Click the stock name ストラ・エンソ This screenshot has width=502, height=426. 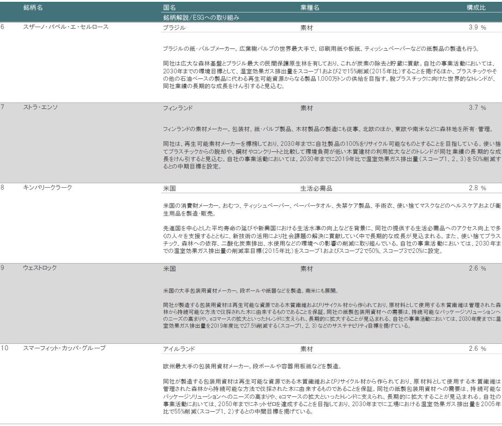pos(40,108)
